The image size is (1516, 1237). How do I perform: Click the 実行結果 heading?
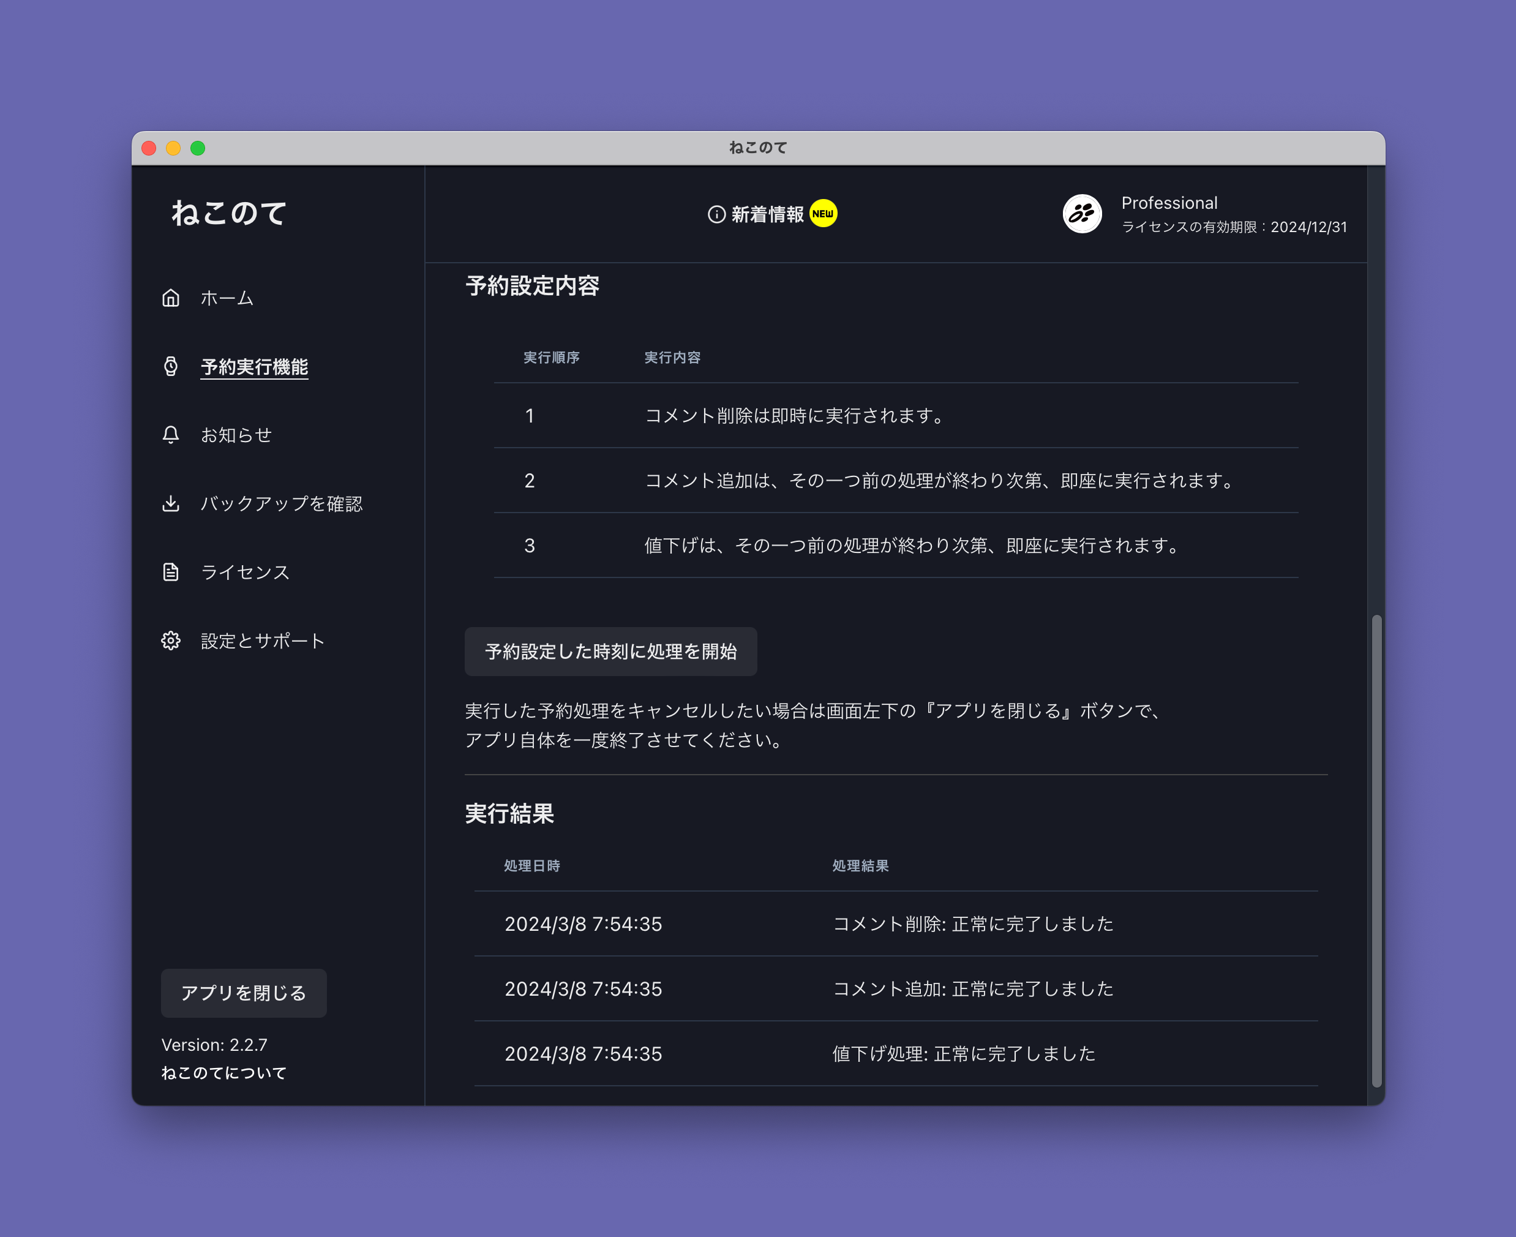(x=509, y=813)
